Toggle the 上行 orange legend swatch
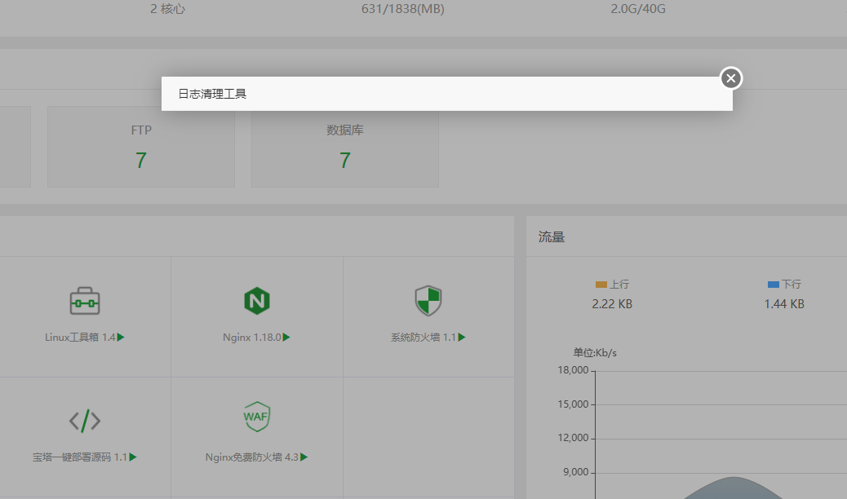This screenshot has height=499, width=847. tap(601, 285)
